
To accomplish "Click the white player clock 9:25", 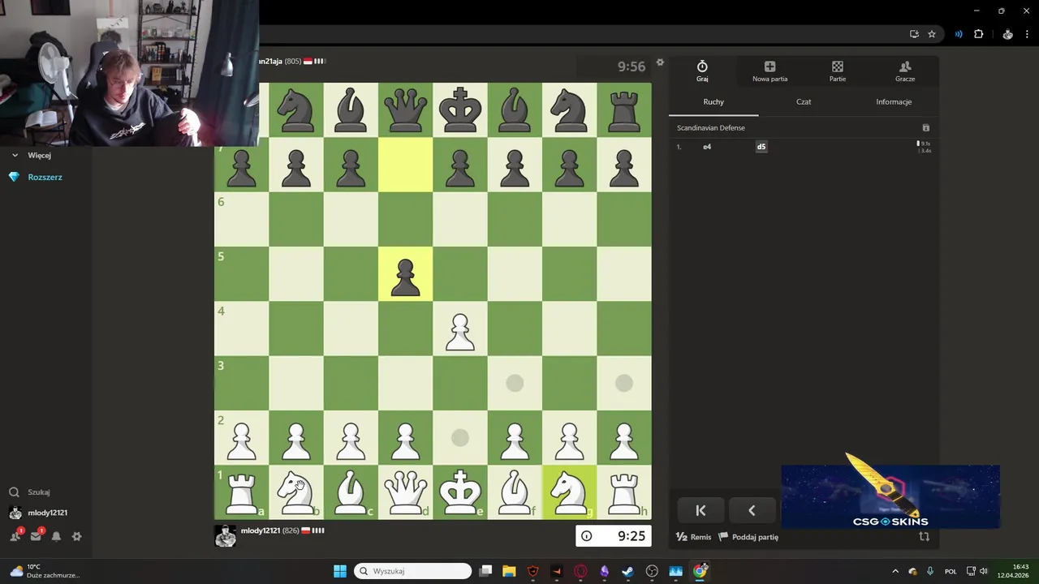I will pyautogui.click(x=613, y=536).
